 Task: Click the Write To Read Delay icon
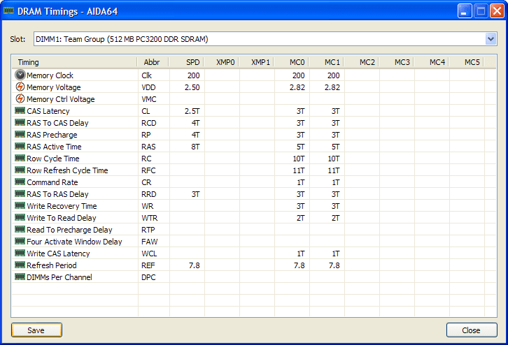pyautogui.click(x=20, y=218)
